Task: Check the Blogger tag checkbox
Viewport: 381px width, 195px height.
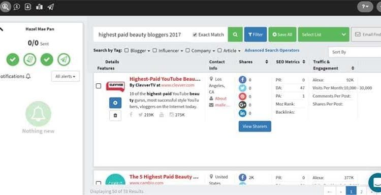Action: (126, 50)
